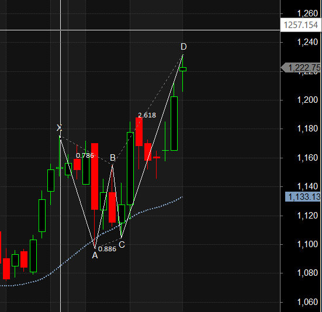Select the 0.886 ratio label
The image size is (322, 312).
click(107, 249)
